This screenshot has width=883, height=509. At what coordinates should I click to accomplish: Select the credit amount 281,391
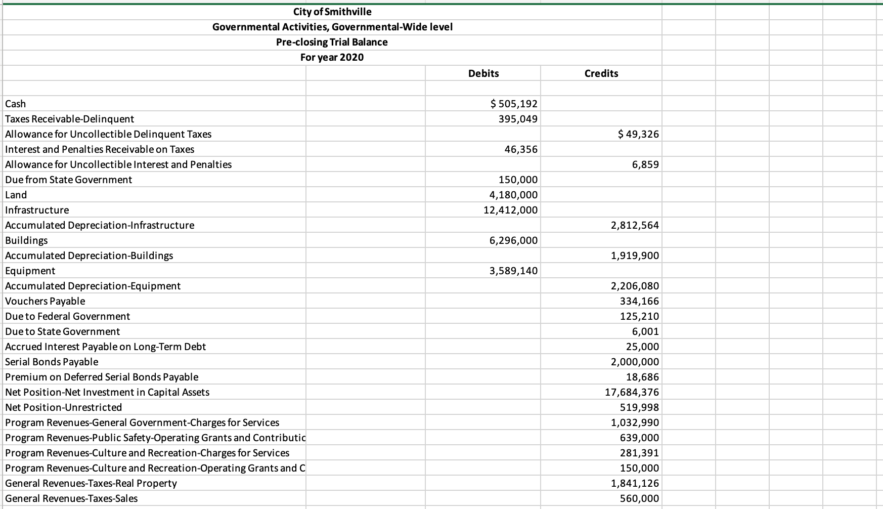tap(640, 453)
